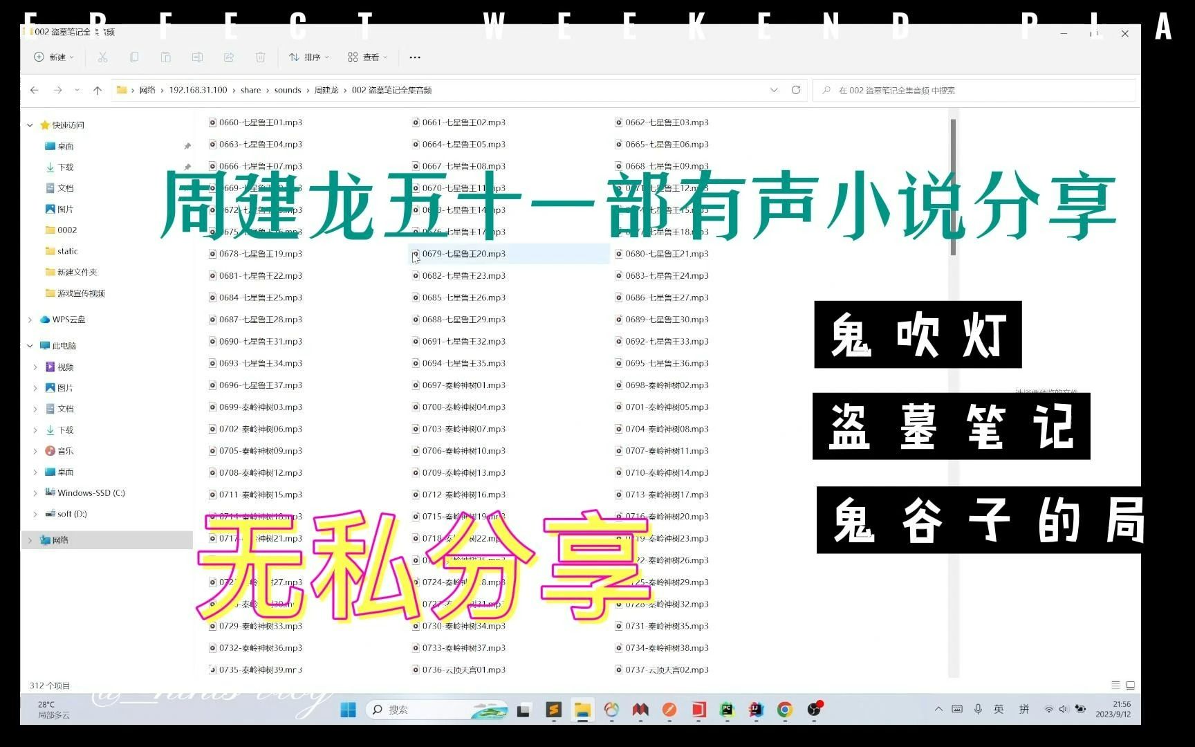The width and height of the screenshot is (1195, 747).
Task: Select file 0660-七星鲁王01.mp3
Action: (255, 122)
